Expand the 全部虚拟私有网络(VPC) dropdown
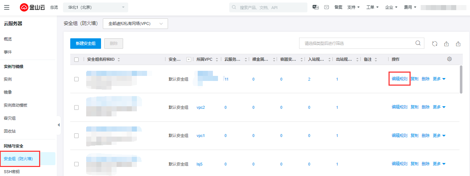The height and width of the screenshot is (176, 470). (x=135, y=24)
